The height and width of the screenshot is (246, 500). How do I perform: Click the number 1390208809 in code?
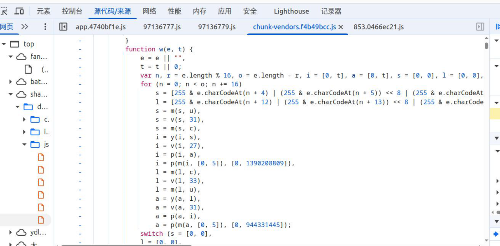tap(265, 163)
